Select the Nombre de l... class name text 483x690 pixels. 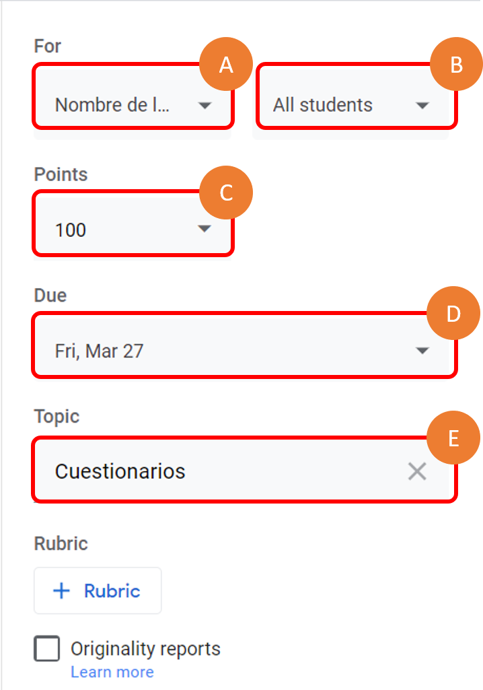(x=112, y=105)
